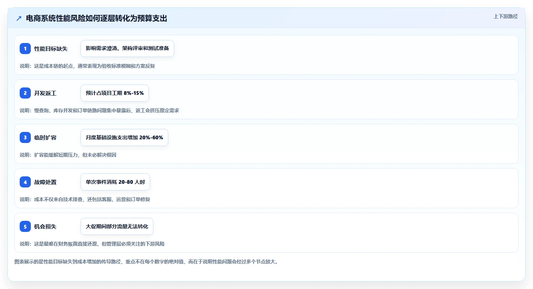Click the 上下游路径 label in the header

(506, 16)
